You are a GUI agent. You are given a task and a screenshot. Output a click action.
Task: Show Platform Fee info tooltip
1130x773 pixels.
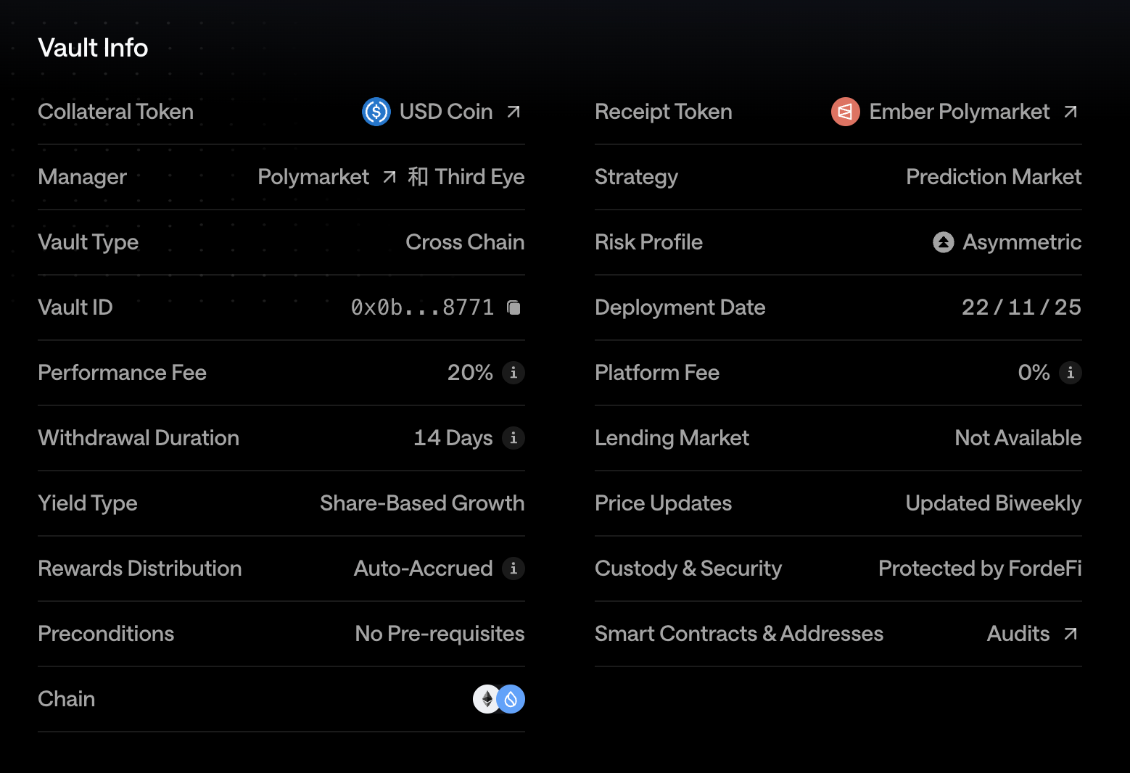[1071, 373]
